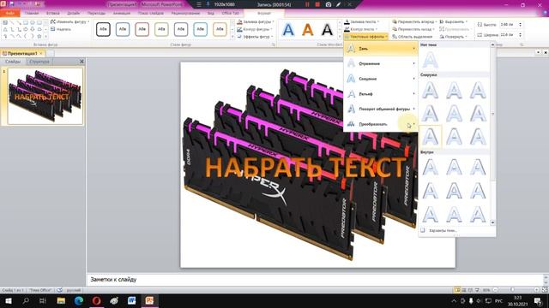Switch to the Слайды pane tab
This screenshot has width=549, height=308.
click(13, 62)
